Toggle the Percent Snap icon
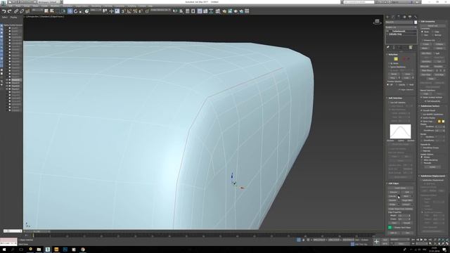Image resolution: width=450 pixels, height=253 pixels. coord(135,11)
